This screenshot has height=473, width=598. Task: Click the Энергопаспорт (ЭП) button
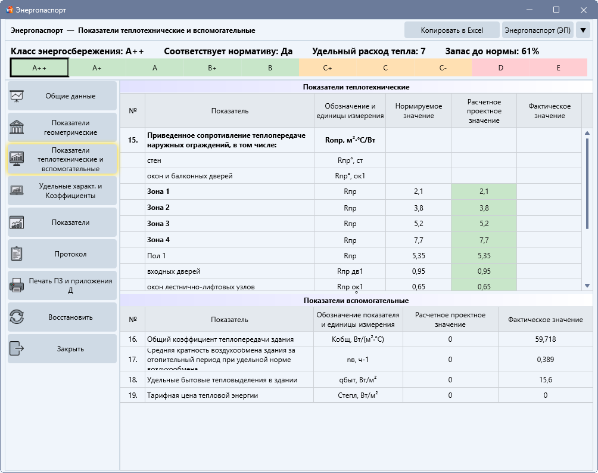point(537,30)
